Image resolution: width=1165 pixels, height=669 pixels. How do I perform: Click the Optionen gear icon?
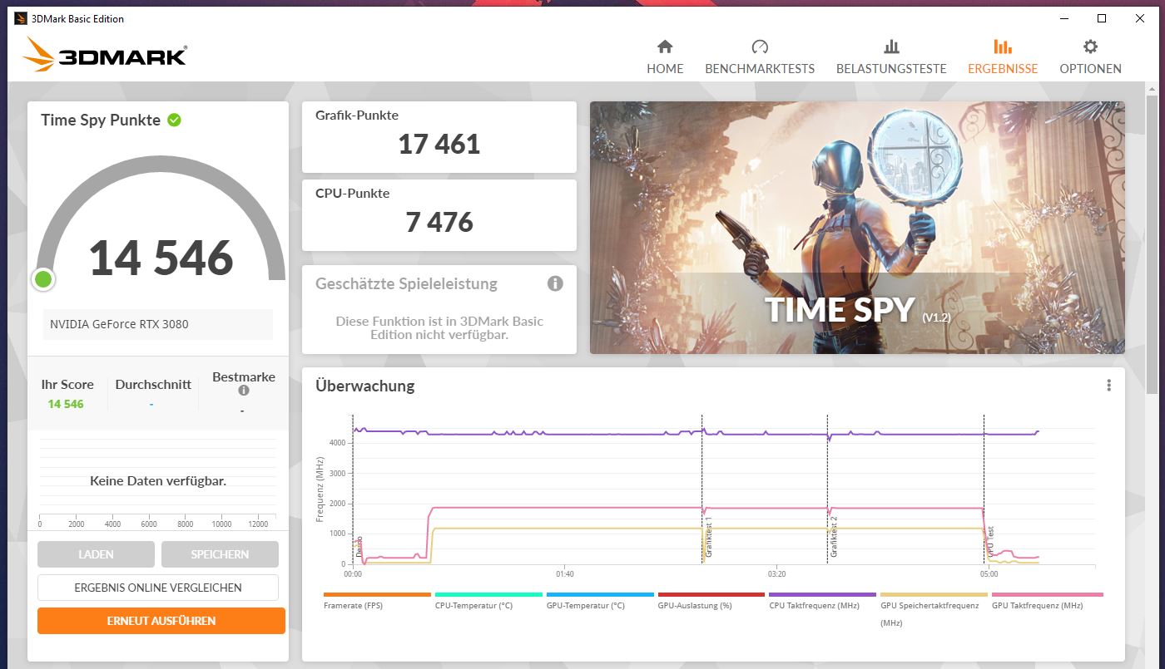pyautogui.click(x=1090, y=47)
